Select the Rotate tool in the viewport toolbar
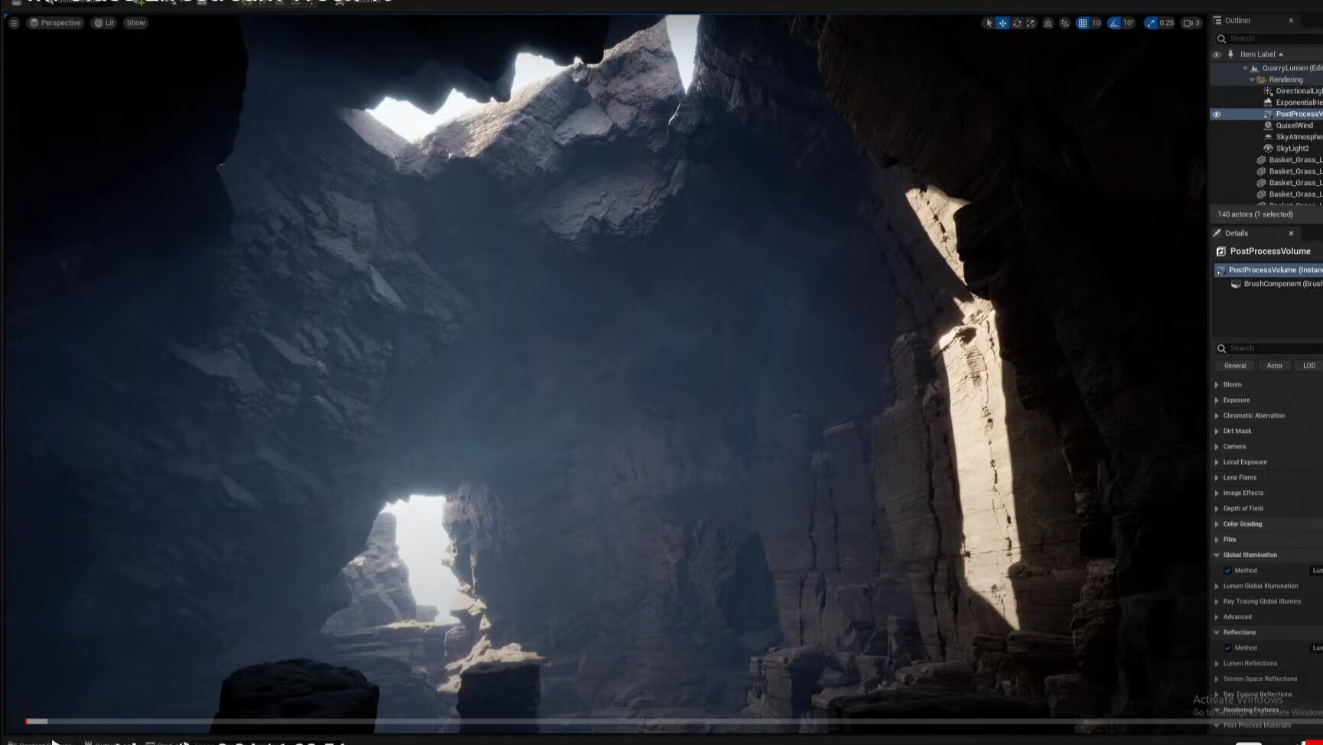The width and height of the screenshot is (1323, 745). point(1016,23)
